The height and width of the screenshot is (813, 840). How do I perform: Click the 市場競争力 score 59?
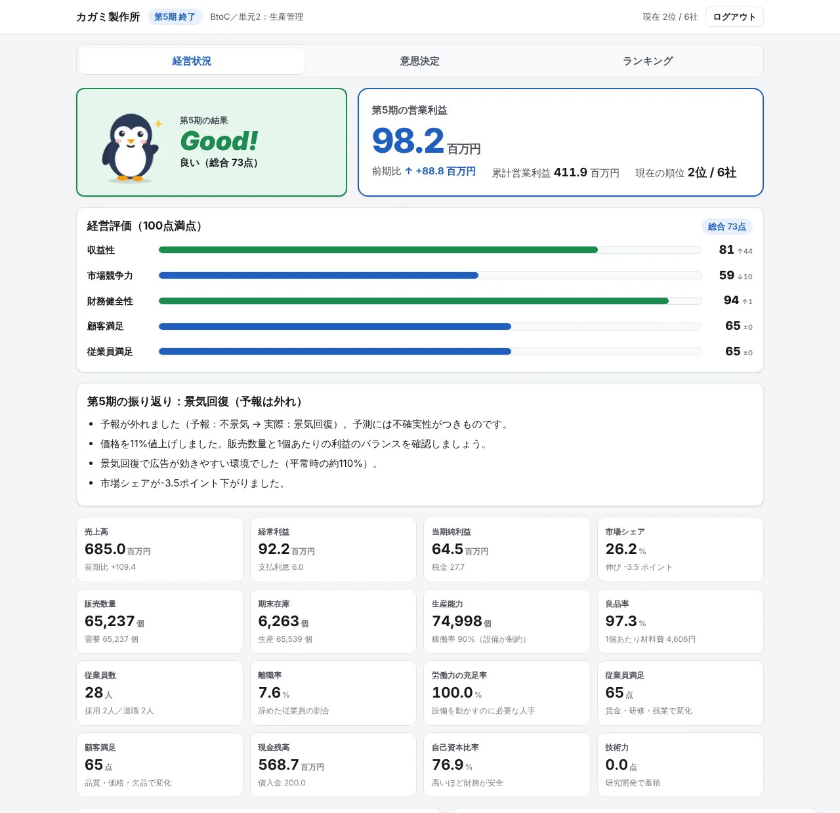(x=726, y=275)
